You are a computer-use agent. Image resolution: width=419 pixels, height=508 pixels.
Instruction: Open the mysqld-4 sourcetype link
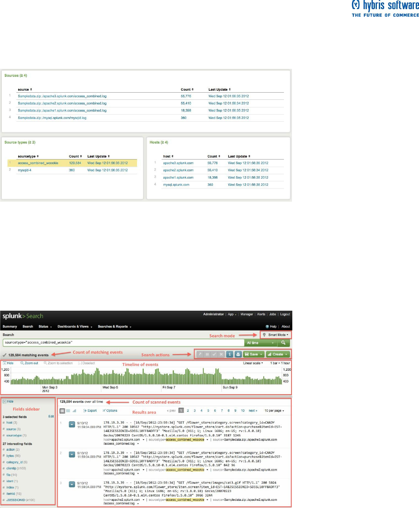tap(25, 170)
